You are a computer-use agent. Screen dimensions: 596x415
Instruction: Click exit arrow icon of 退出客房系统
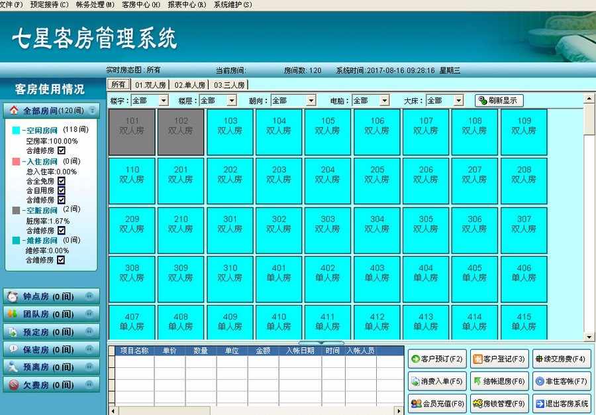pos(540,403)
